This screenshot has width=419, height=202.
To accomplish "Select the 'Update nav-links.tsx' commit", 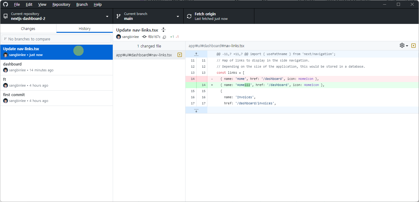I will click(x=57, y=52).
